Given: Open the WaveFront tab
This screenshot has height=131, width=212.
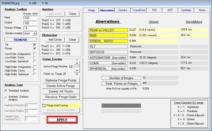Looking at the screenshot, I should click(139, 10).
